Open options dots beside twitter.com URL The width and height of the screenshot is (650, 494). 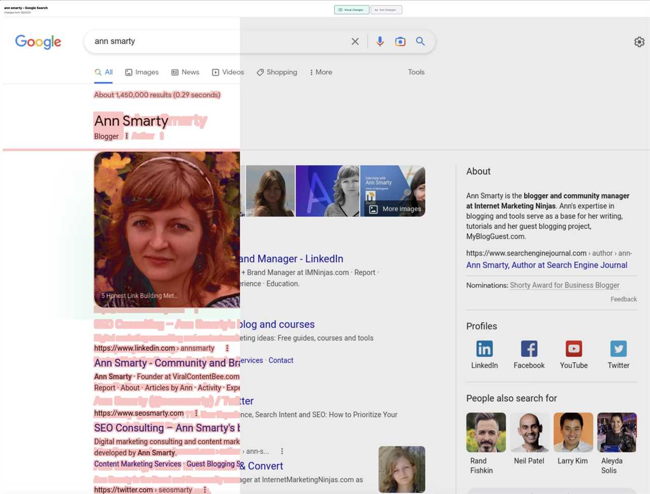(x=205, y=490)
